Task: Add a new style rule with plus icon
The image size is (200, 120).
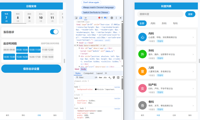Action: click(x=109, y=77)
